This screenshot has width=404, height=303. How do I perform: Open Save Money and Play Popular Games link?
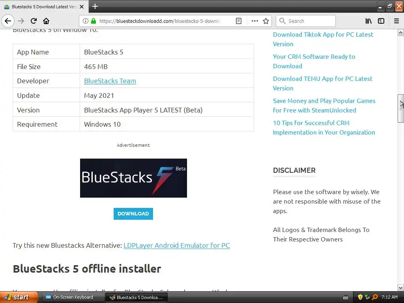(x=324, y=106)
